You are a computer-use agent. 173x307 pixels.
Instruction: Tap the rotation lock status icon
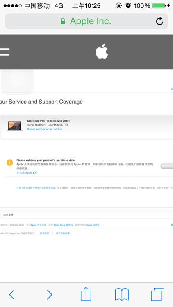(x=118, y=5)
